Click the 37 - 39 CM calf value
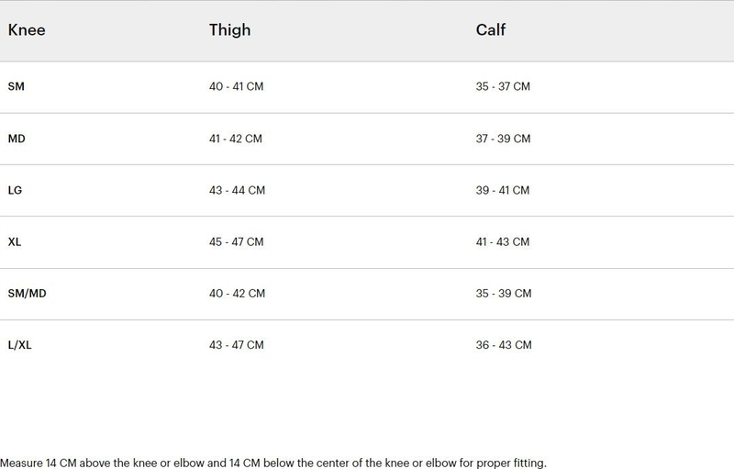Screen dimensions: 734x469 [x=503, y=139]
